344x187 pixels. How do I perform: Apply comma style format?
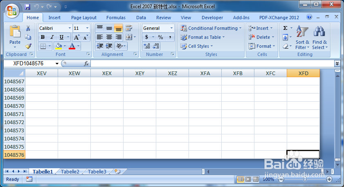(x=170, y=37)
